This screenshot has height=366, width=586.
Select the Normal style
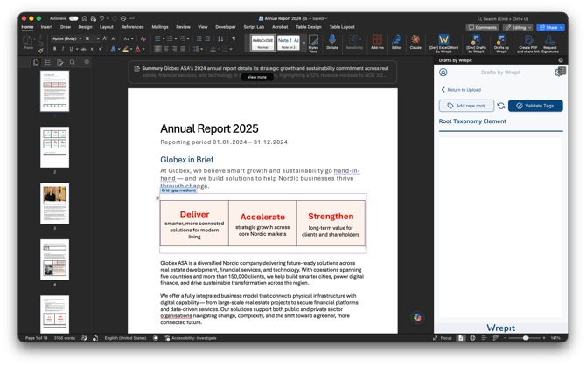pos(262,43)
